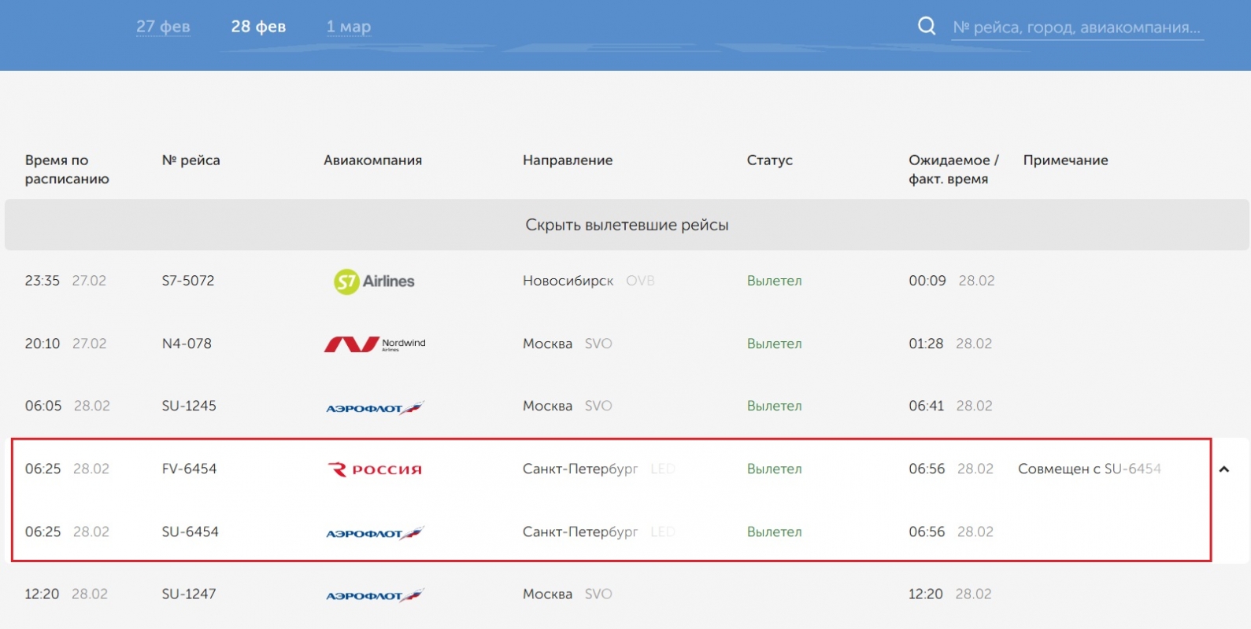The image size is (1251, 629).
Task: Click the search magnifier icon
Action: [x=927, y=26]
